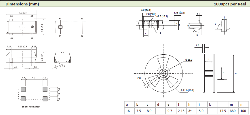Select the 0.9 lead dimension on end view
The image size is (250, 115).
click(x=63, y=66)
